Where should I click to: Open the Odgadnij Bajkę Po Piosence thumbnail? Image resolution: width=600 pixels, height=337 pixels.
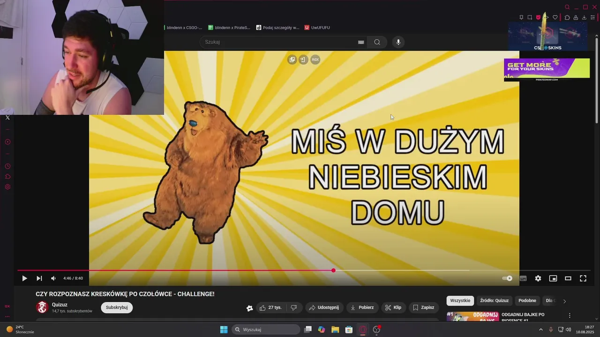coord(472,316)
